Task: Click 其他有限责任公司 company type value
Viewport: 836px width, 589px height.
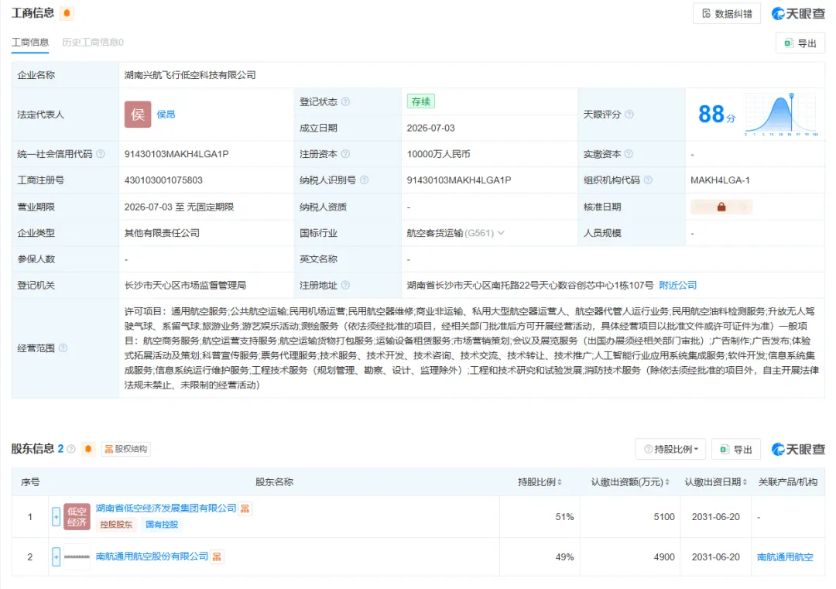Action: pos(162,233)
